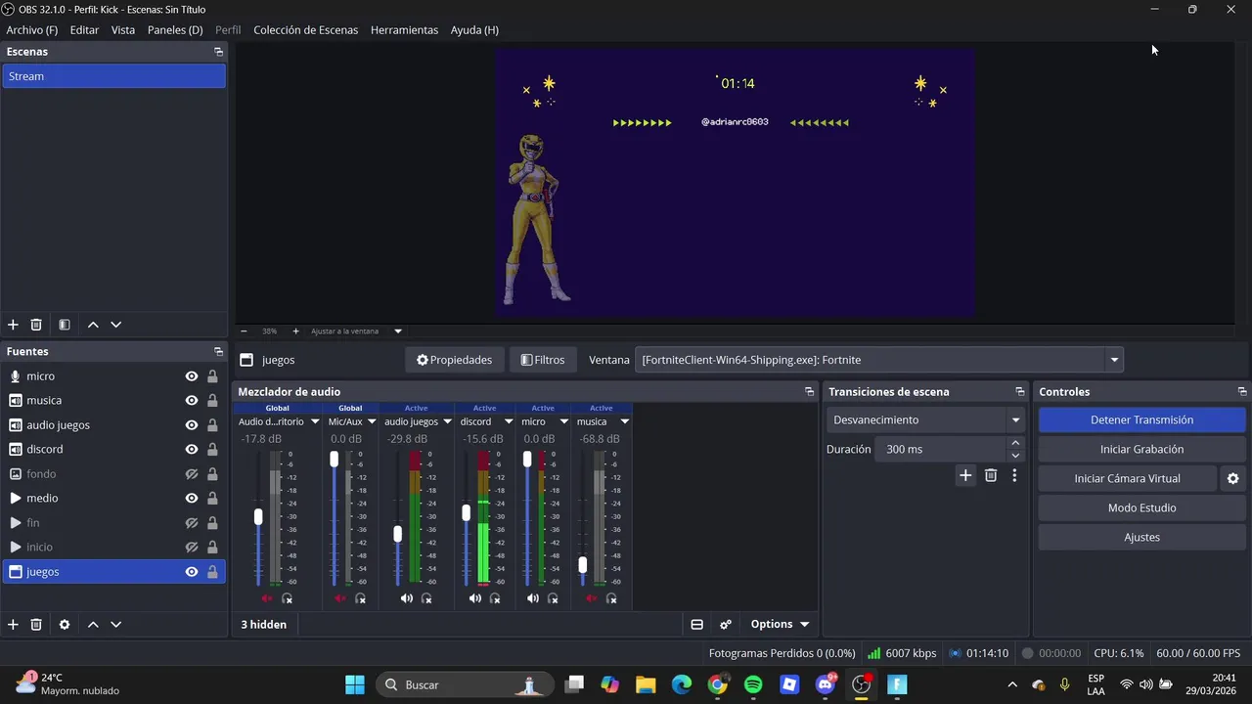This screenshot has height=704, width=1252.
Task: Open Colección de Escenas menu
Action: 306,30
